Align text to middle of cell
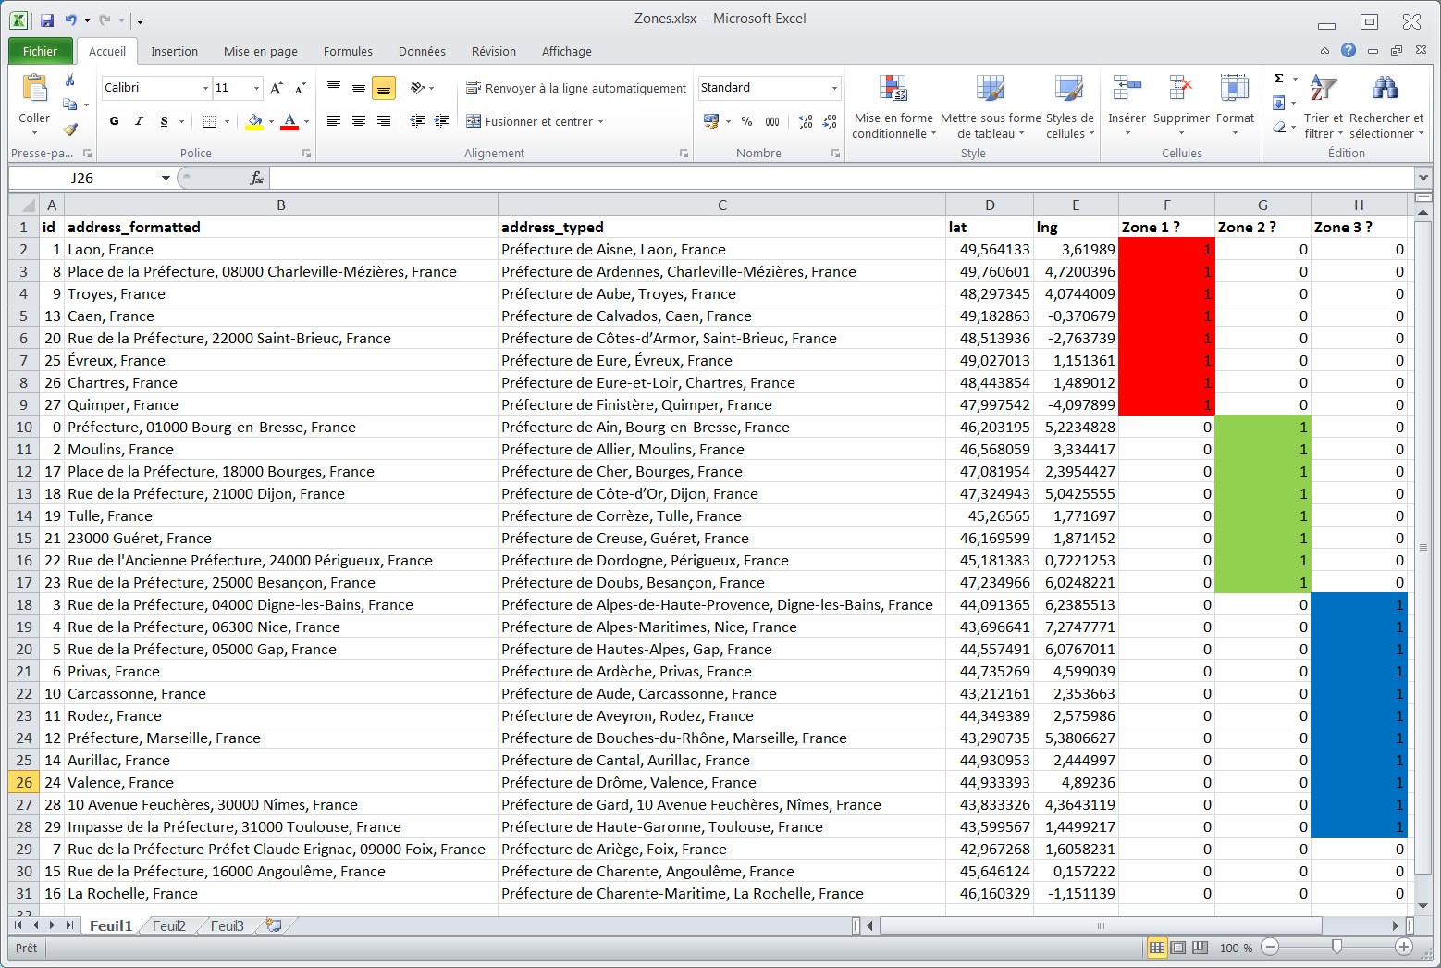The image size is (1441, 968). pos(359,88)
